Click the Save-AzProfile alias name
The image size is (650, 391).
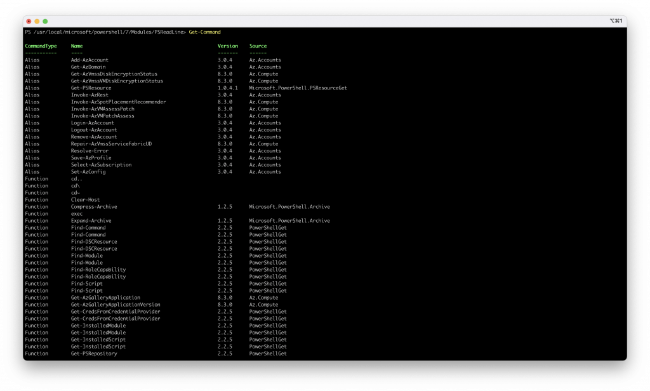pyautogui.click(x=91, y=158)
